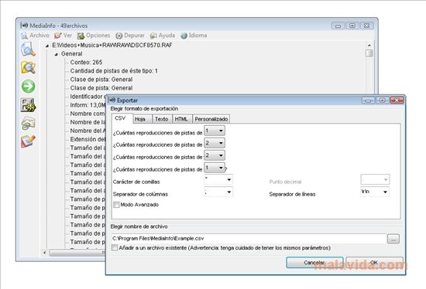Click the preferences options sidebar icon
426x289 pixels.
click(28, 105)
